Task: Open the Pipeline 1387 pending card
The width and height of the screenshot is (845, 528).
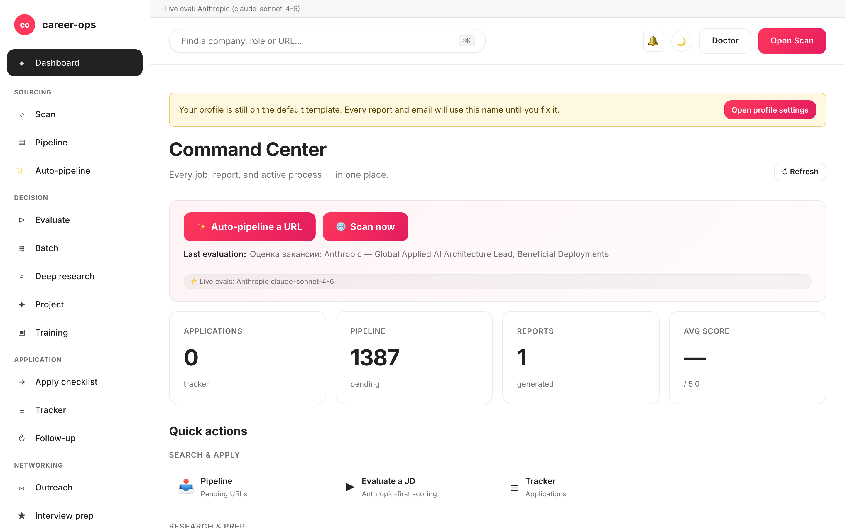Action: pos(414,358)
